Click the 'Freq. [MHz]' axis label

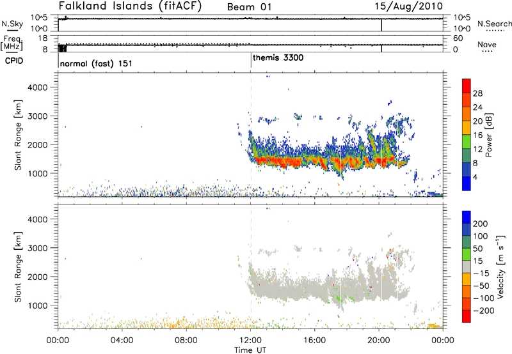[x=12, y=43]
